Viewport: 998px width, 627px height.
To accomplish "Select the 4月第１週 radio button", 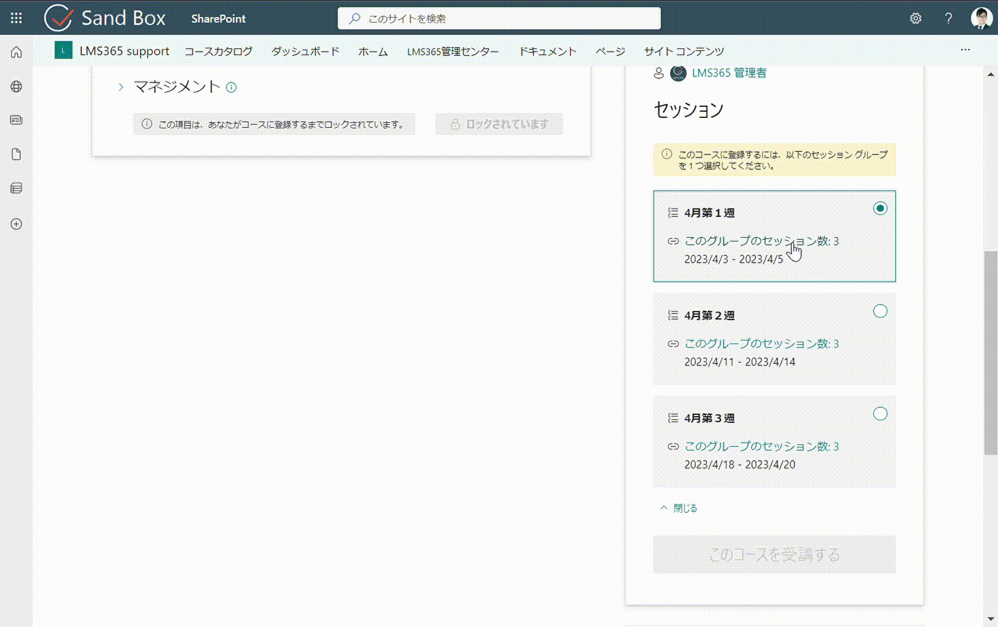I will tap(880, 208).
